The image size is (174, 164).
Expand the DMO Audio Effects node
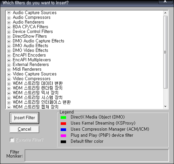(9, 46)
